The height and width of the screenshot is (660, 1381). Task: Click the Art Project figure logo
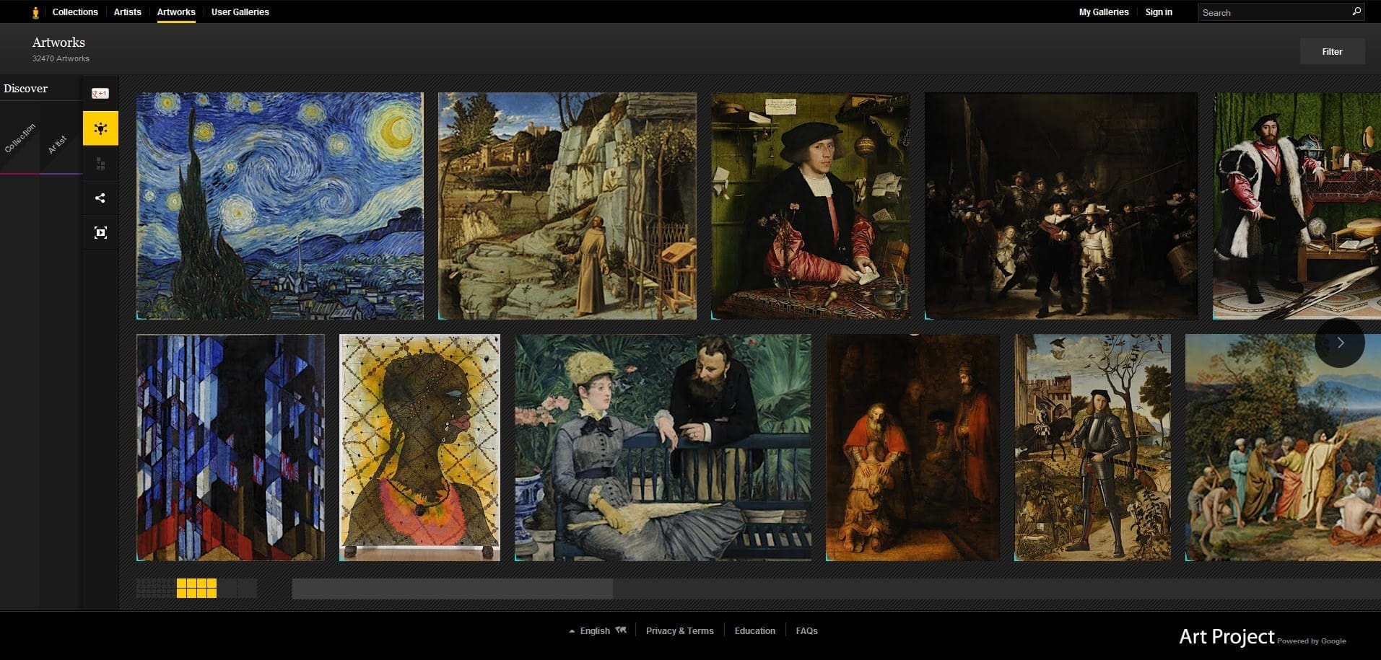(35, 12)
